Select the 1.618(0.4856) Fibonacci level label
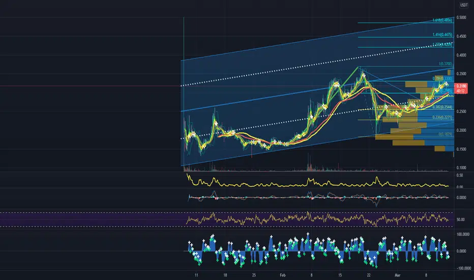Image resolution: width=474 pixels, height=280 pixels. 442,20
